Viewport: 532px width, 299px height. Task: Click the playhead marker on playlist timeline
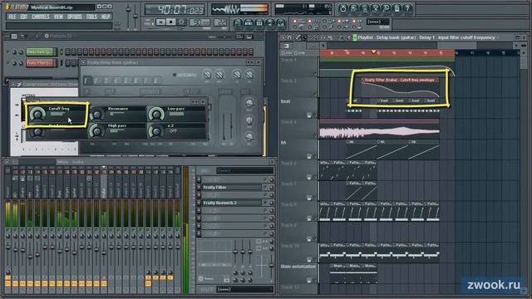[x=373, y=51]
